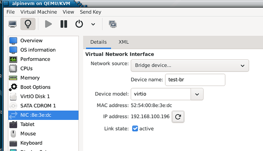
Task: Click the Mouse device icon
Action: pyautogui.click(x=13, y=134)
